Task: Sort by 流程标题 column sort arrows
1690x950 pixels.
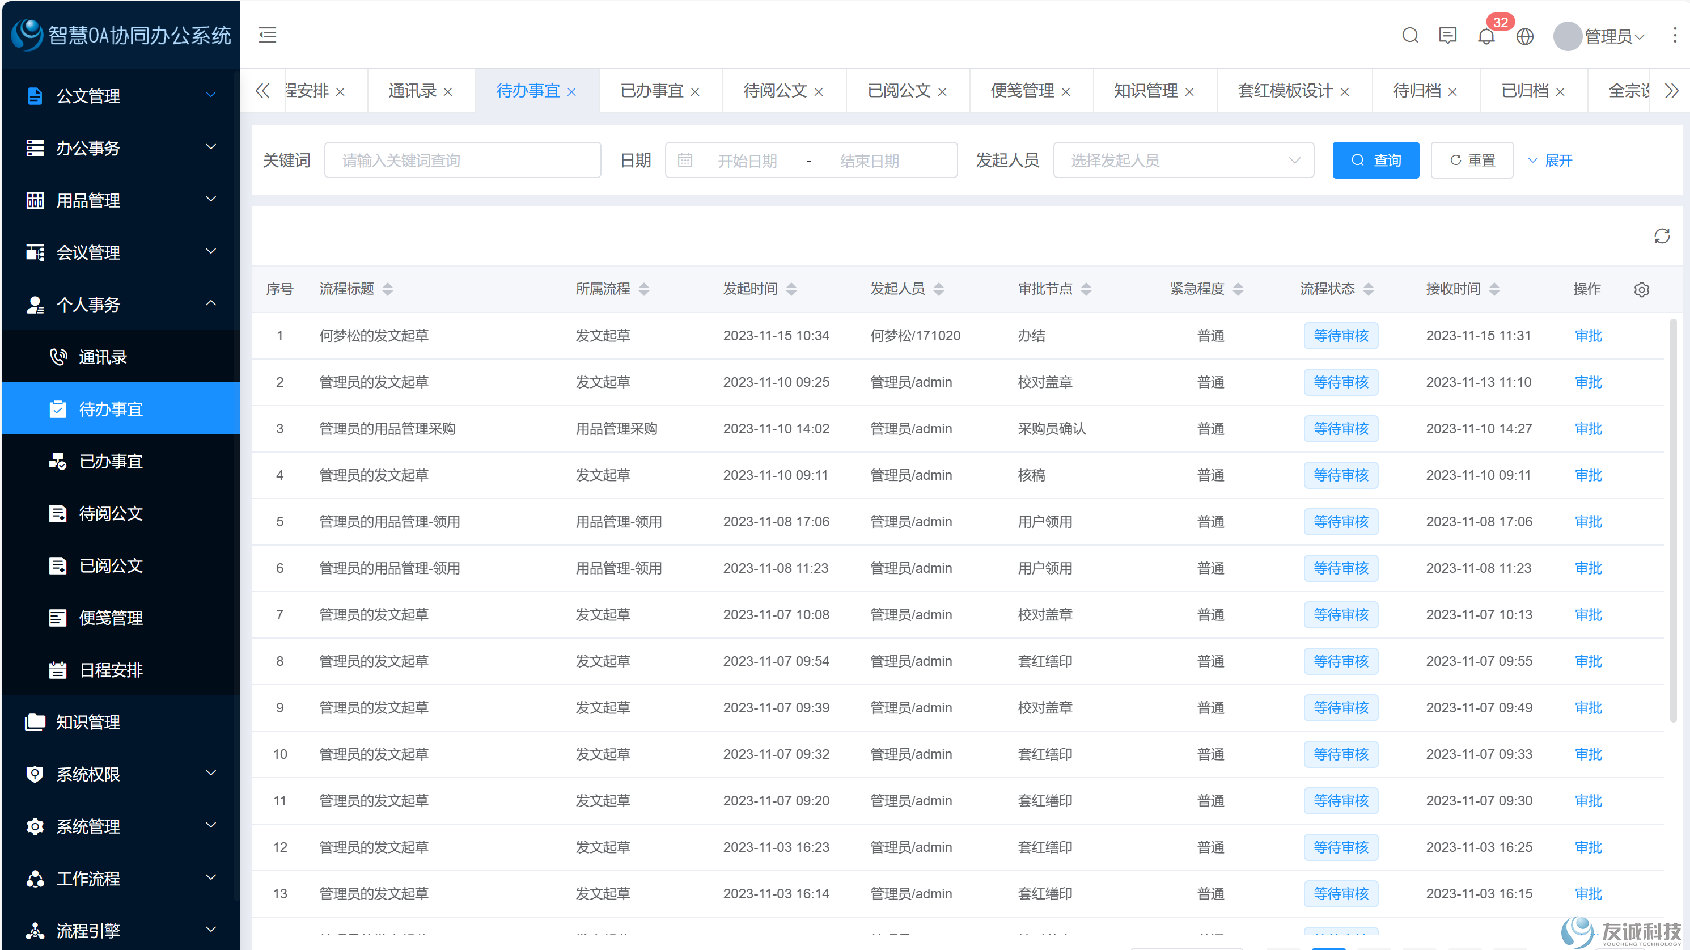Action: 388,289
